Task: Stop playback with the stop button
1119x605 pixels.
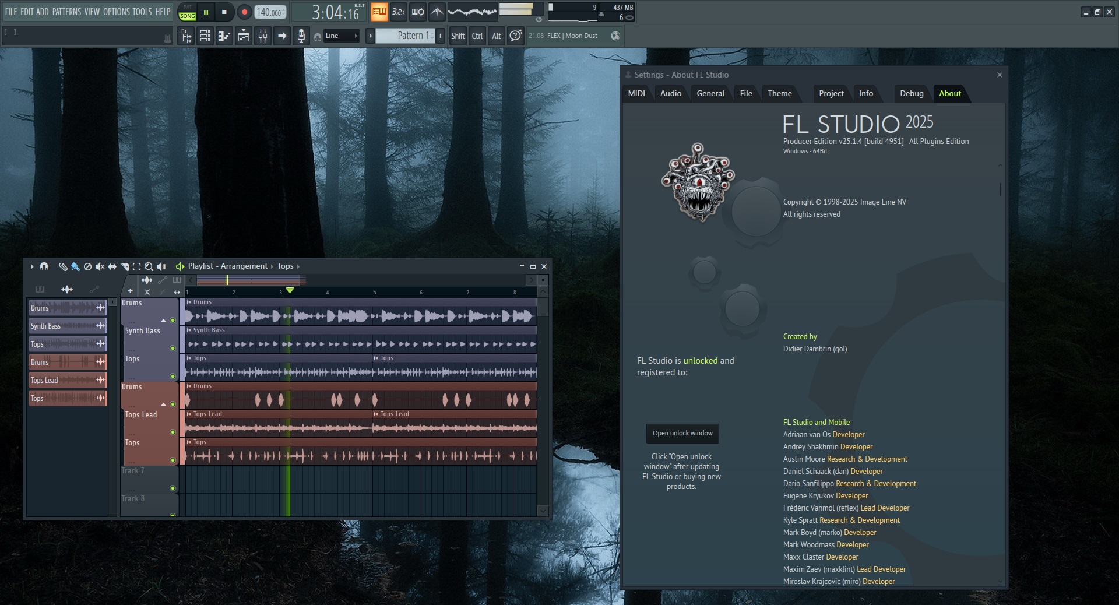Action: (x=224, y=12)
